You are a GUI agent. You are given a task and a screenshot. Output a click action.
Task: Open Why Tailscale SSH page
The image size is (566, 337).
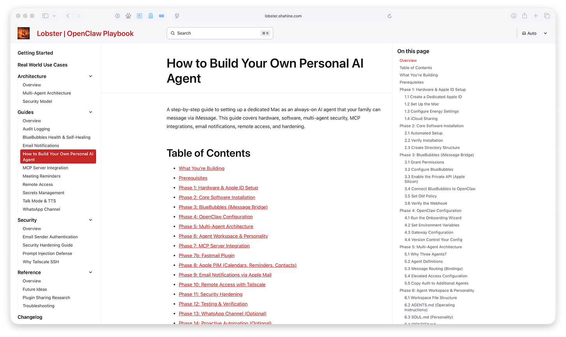tap(41, 262)
